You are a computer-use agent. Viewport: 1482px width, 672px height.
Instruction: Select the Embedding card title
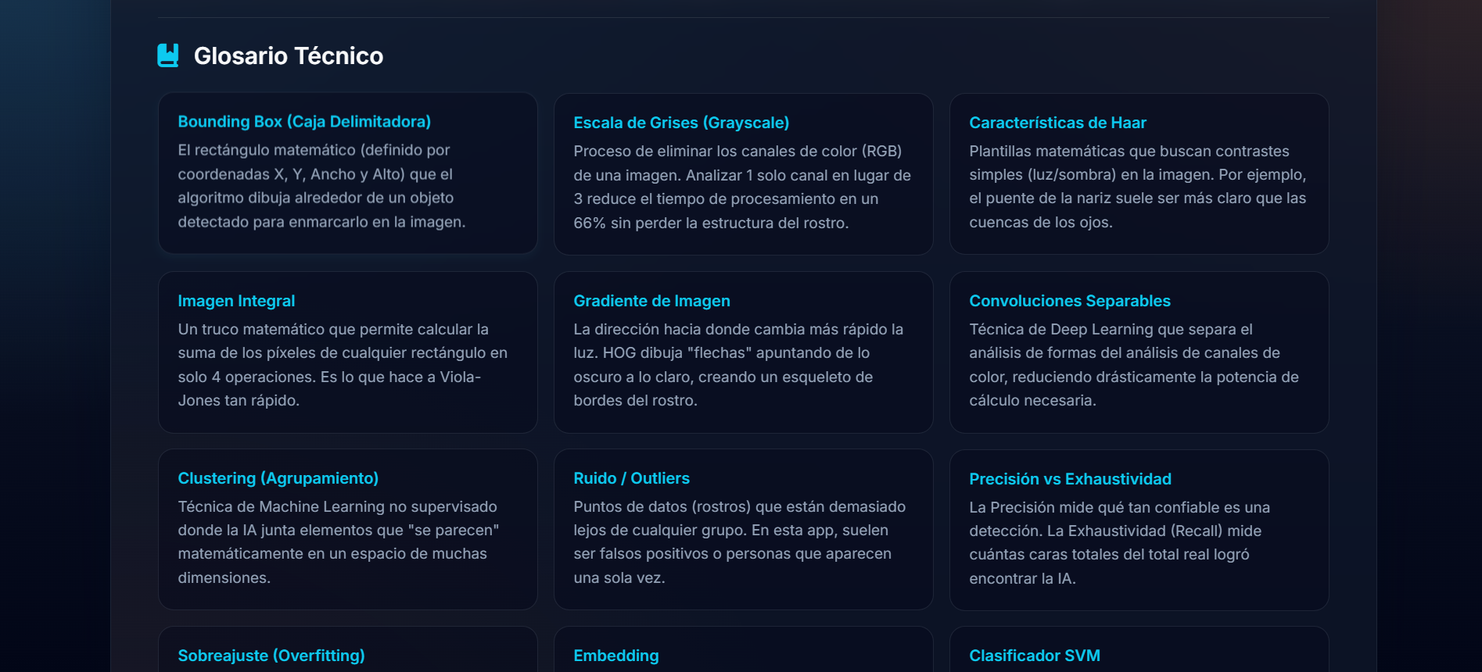pos(616,656)
